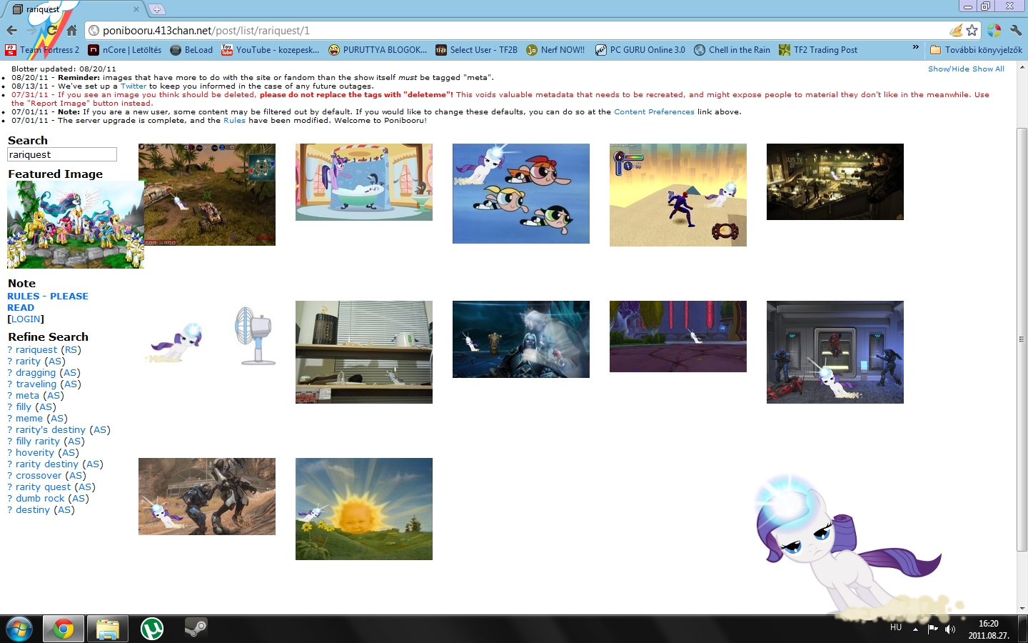This screenshot has width=1028, height=643.
Task: Open the bathtub scene thumbnail
Action: [364, 182]
